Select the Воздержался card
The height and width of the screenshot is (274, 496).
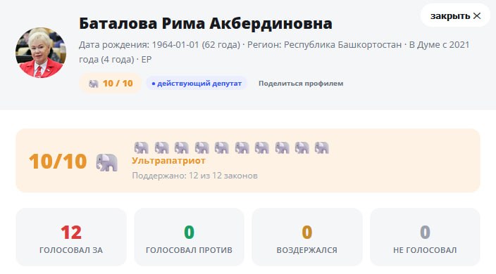[x=307, y=237]
